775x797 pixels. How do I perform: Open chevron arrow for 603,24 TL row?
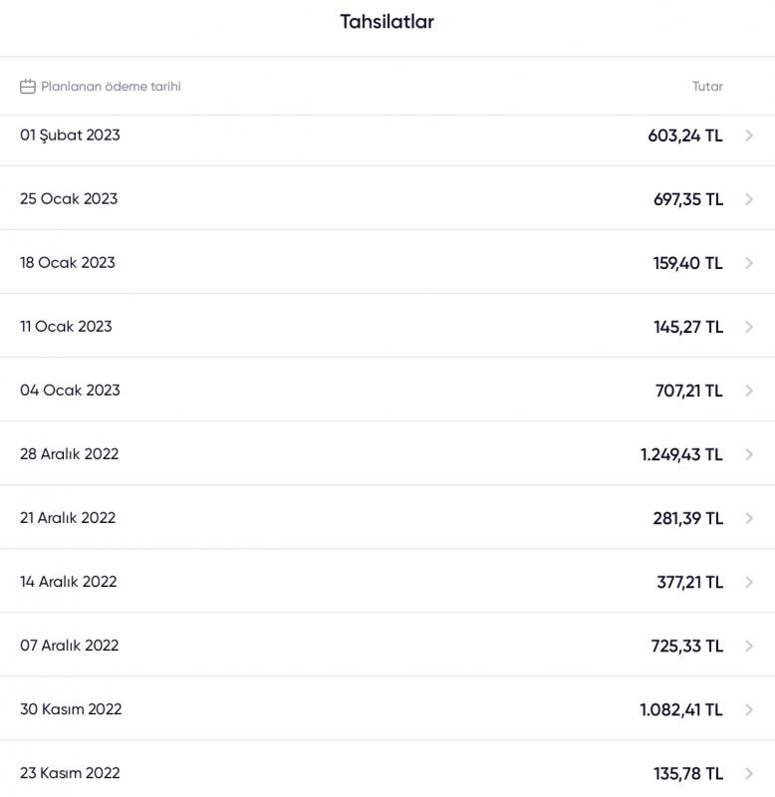[x=748, y=135]
